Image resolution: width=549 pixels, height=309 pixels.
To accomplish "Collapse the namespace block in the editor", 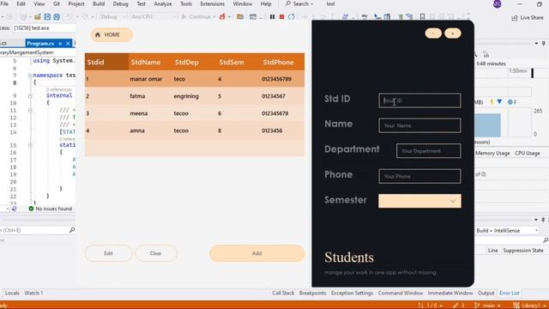I will (x=30, y=76).
